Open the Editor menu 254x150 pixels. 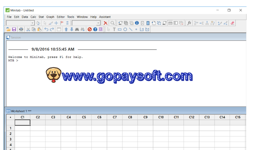click(x=61, y=17)
